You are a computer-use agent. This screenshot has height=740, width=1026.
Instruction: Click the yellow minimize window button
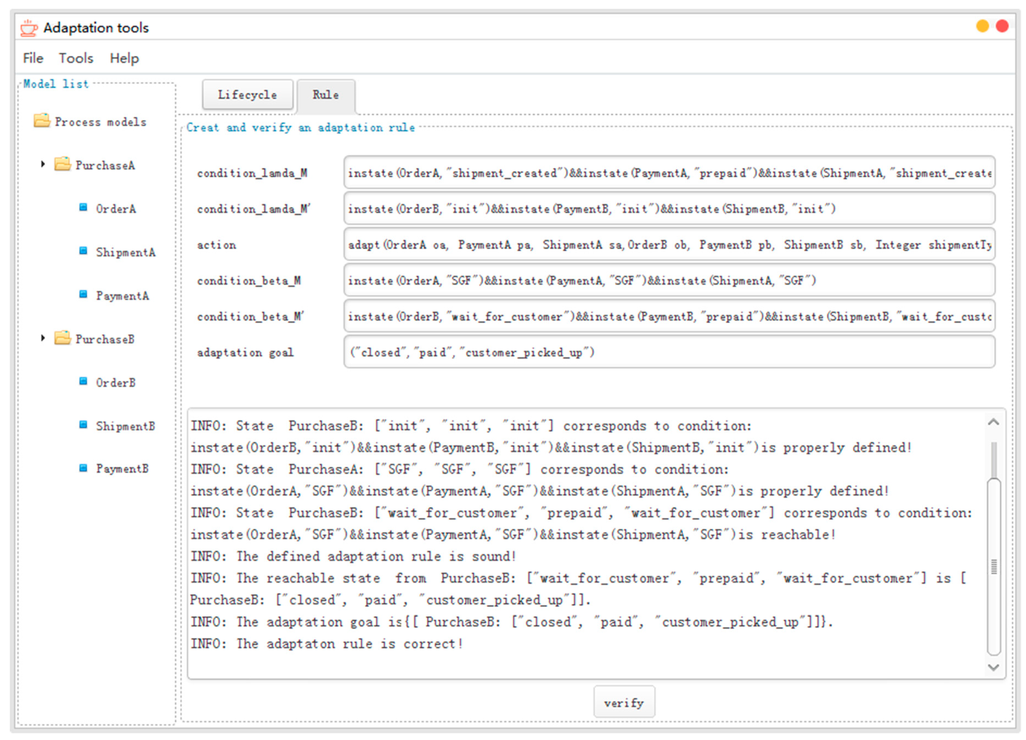982,26
